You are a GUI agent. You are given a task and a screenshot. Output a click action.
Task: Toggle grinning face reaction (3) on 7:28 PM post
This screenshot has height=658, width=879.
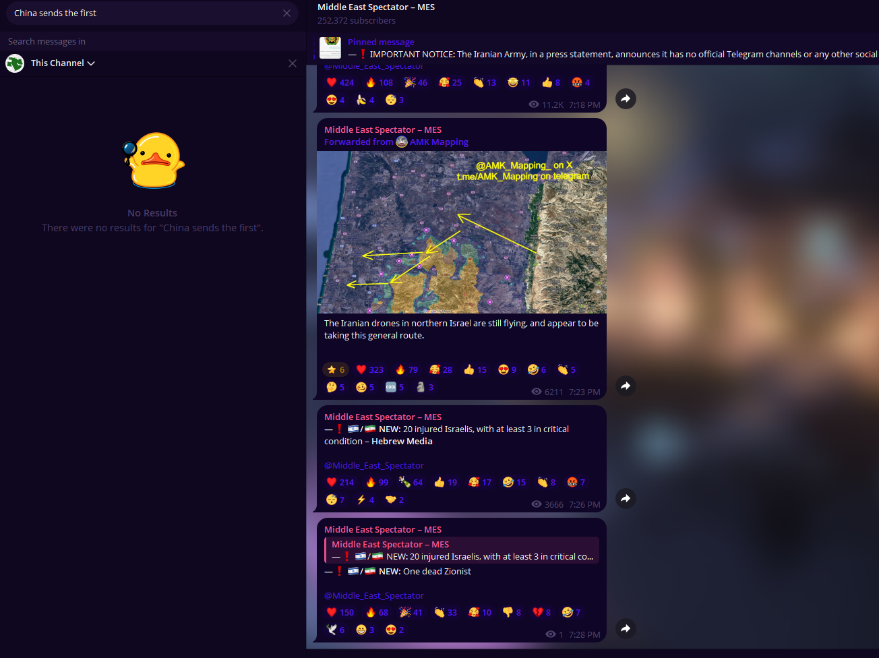365,630
